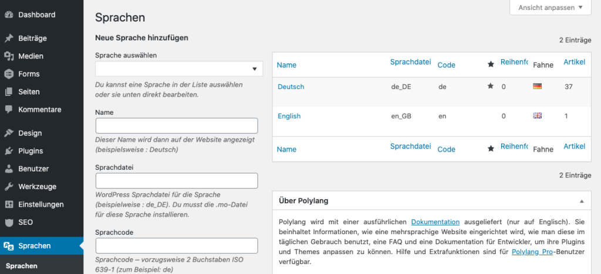Click into the Sprachcode text field
Screen dimensions: 601x274
177,245
